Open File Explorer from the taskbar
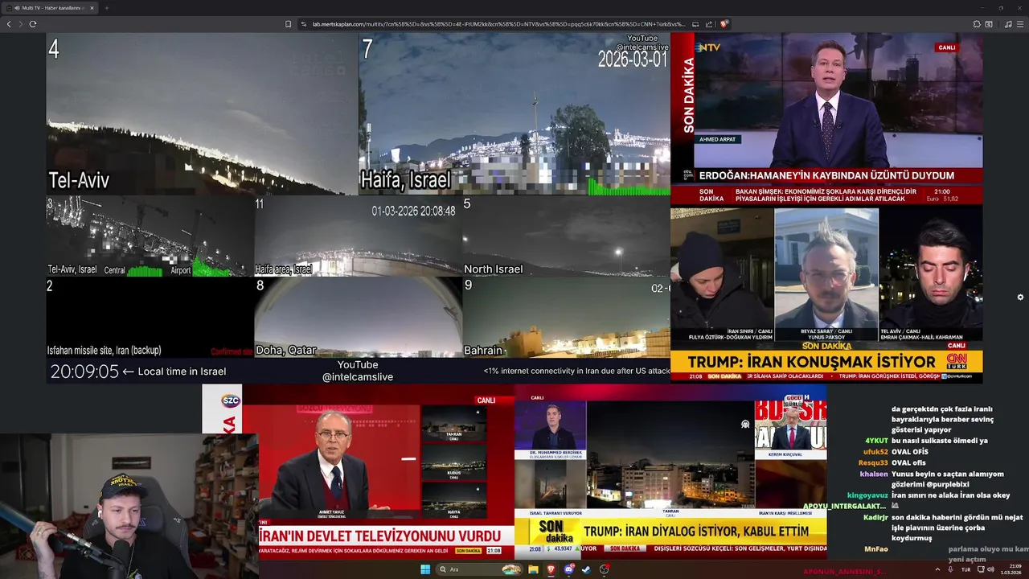This screenshot has width=1029, height=579. pyautogui.click(x=533, y=569)
